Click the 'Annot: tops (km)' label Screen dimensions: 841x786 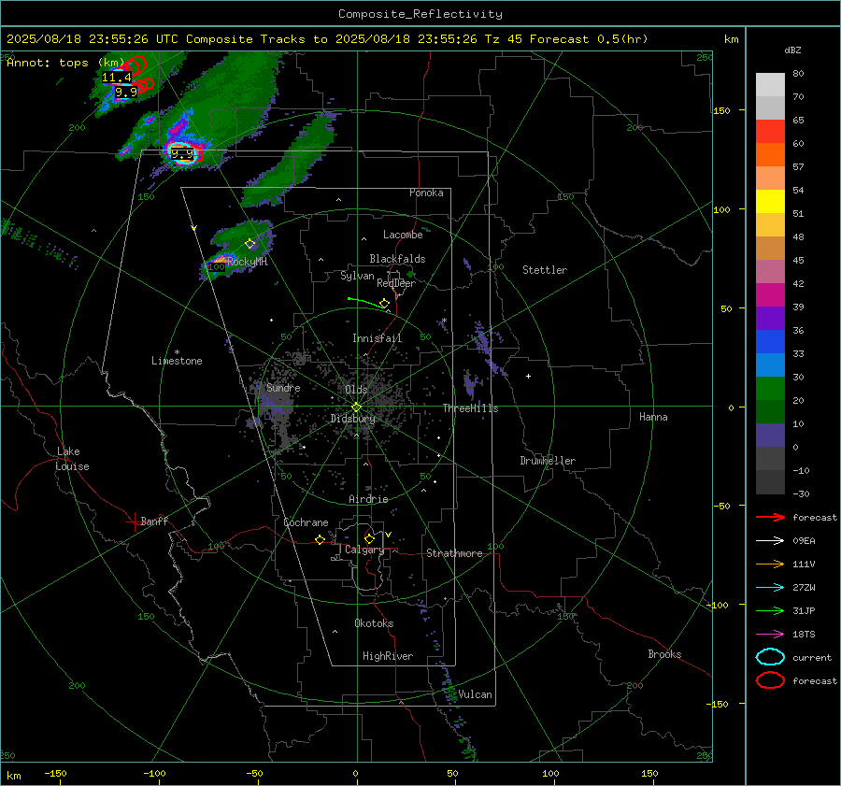coord(65,63)
